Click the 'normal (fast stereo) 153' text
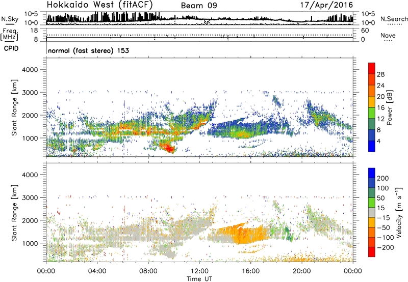 point(88,50)
